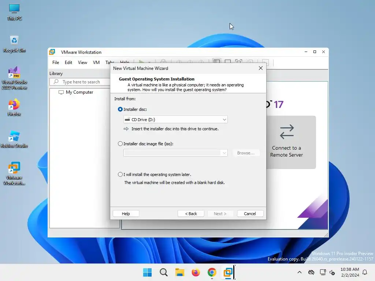Screen dimensions: 375x281
Task: Open the VMware Workstation desktop shortcut
Action: [14, 173]
